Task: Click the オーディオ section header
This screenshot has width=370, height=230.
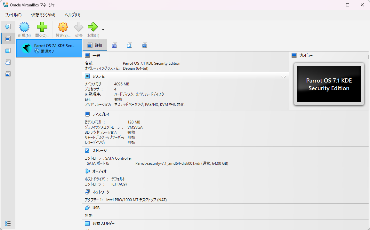Action: [99, 171]
